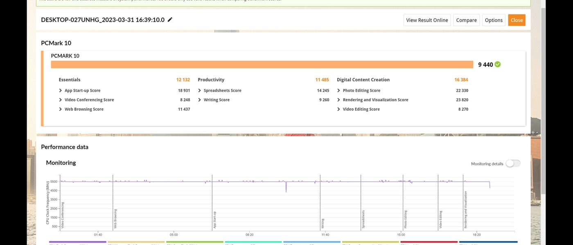Click the Compare button
573x245 pixels.
[466, 20]
